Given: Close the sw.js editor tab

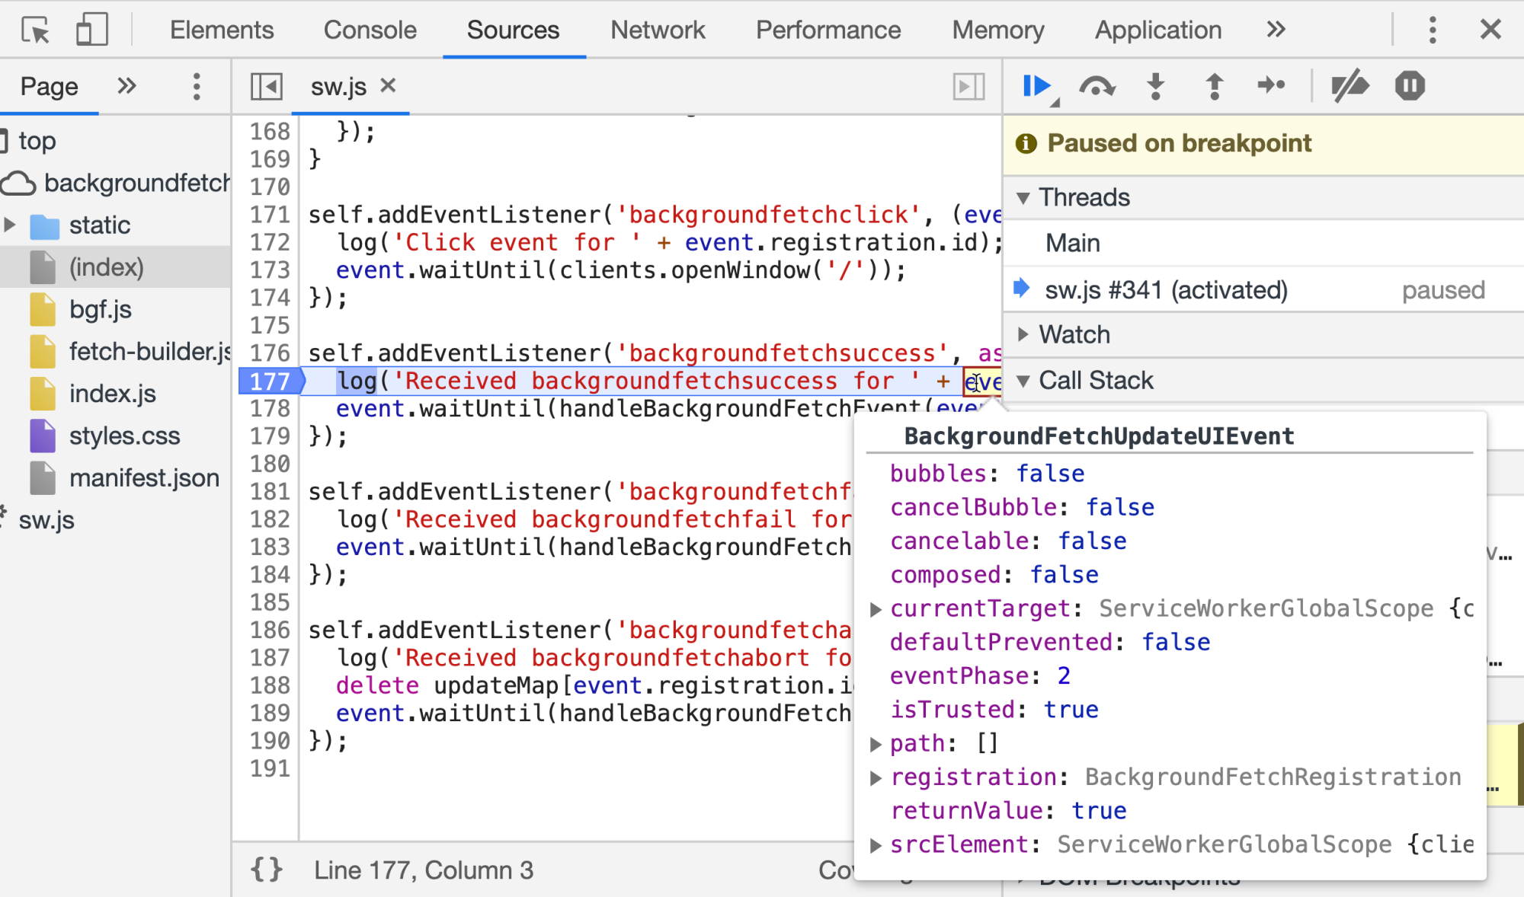Looking at the screenshot, I should tap(388, 85).
